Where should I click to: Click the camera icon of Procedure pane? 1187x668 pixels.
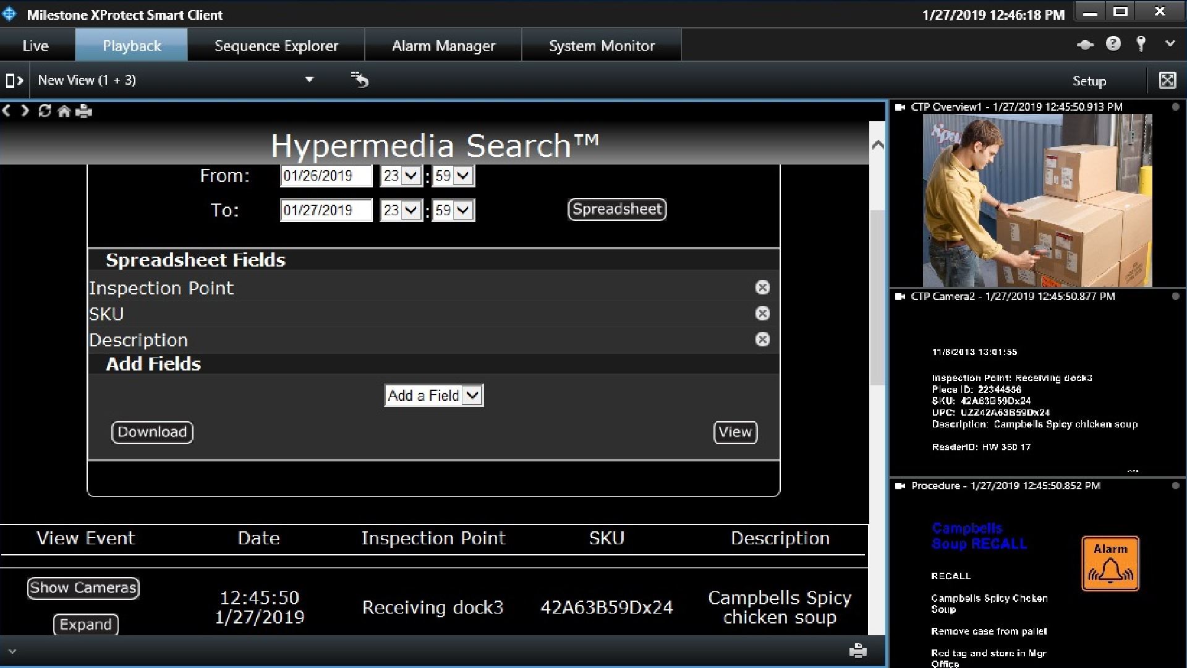(x=900, y=486)
